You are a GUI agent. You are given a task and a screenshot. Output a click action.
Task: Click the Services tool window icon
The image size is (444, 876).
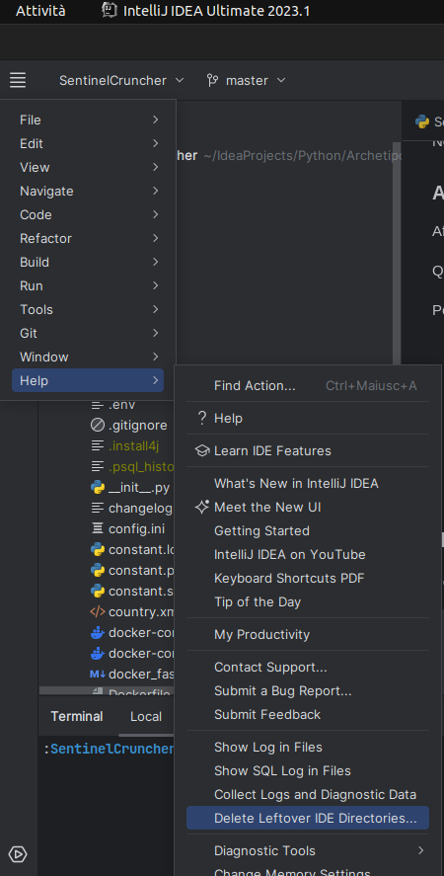click(x=18, y=854)
